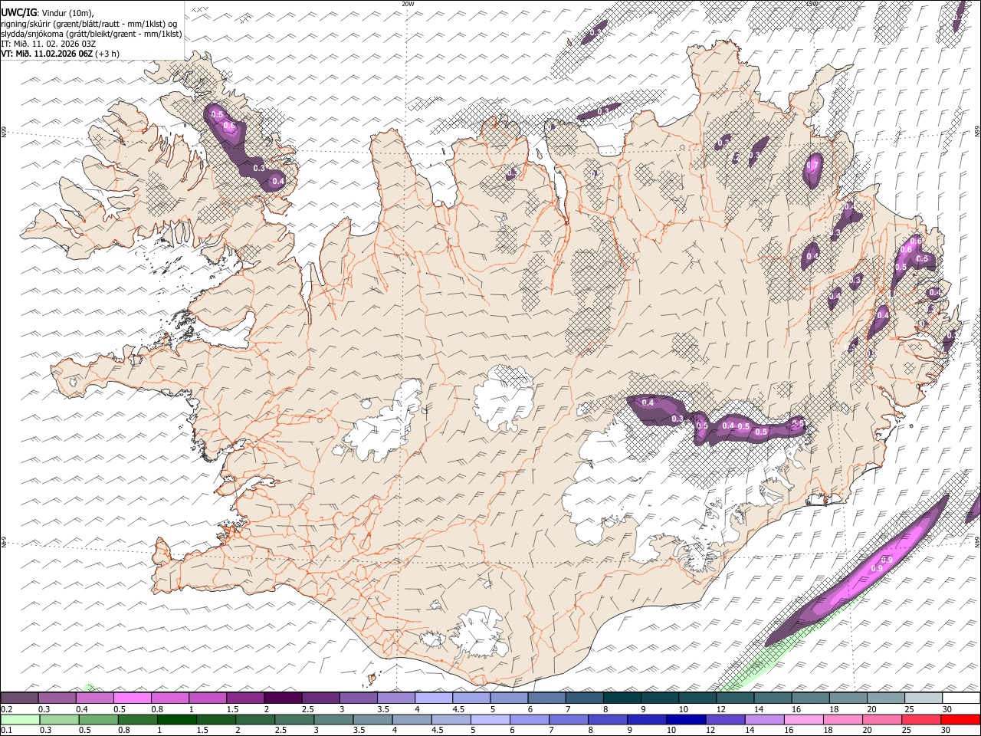This screenshot has height=736, width=981.
Task: Click the 'slydda/snjókoma' legend description line
Action: [92, 34]
